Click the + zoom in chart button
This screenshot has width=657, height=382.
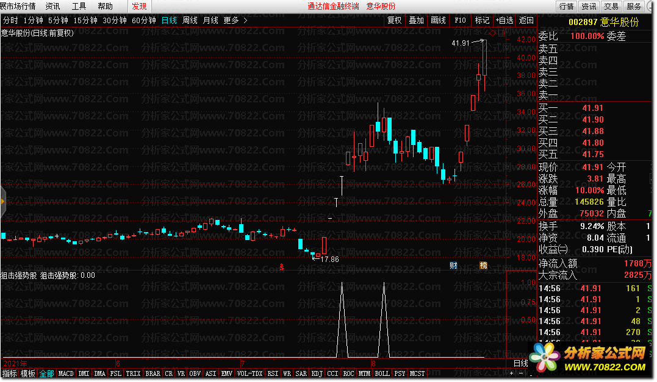click(x=511, y=373)
